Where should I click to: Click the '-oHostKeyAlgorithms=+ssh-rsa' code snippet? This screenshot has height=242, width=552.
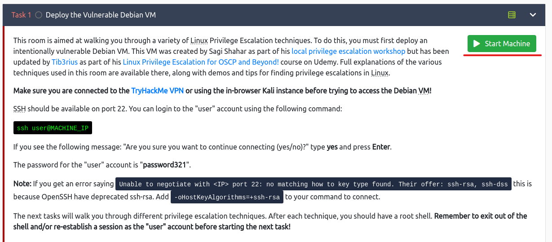coord(227,197)
